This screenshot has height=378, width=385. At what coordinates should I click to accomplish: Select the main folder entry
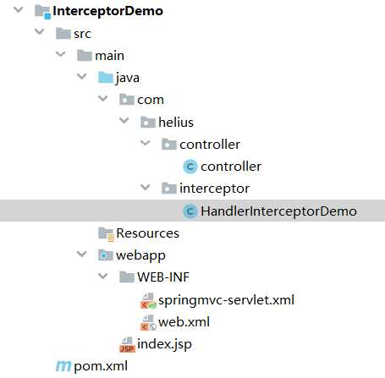click(x=109, y=56)
